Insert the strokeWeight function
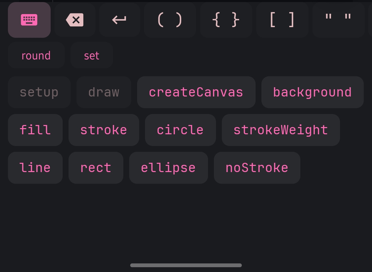 click(281, 130)
